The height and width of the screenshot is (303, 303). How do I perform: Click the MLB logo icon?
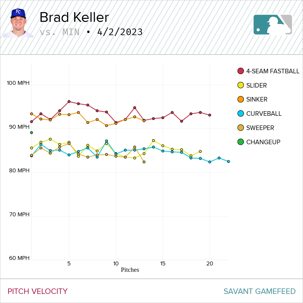[x=273, y=25]
